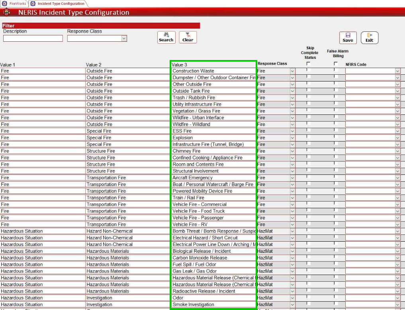This screenshot has width=405, height=310.
Task: Select the NERIS Incident Type Configuration tab
Action: [x=61, y=4]
